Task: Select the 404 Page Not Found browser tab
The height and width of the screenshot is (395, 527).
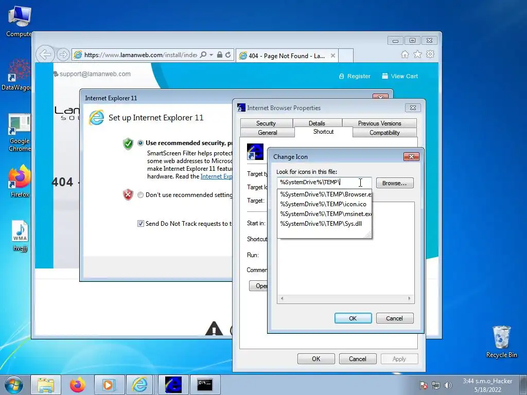Action: [x=287, y=56]
